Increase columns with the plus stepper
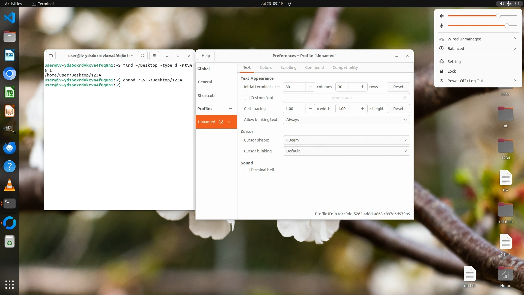524x295 pixels. [x=310, y=87]
